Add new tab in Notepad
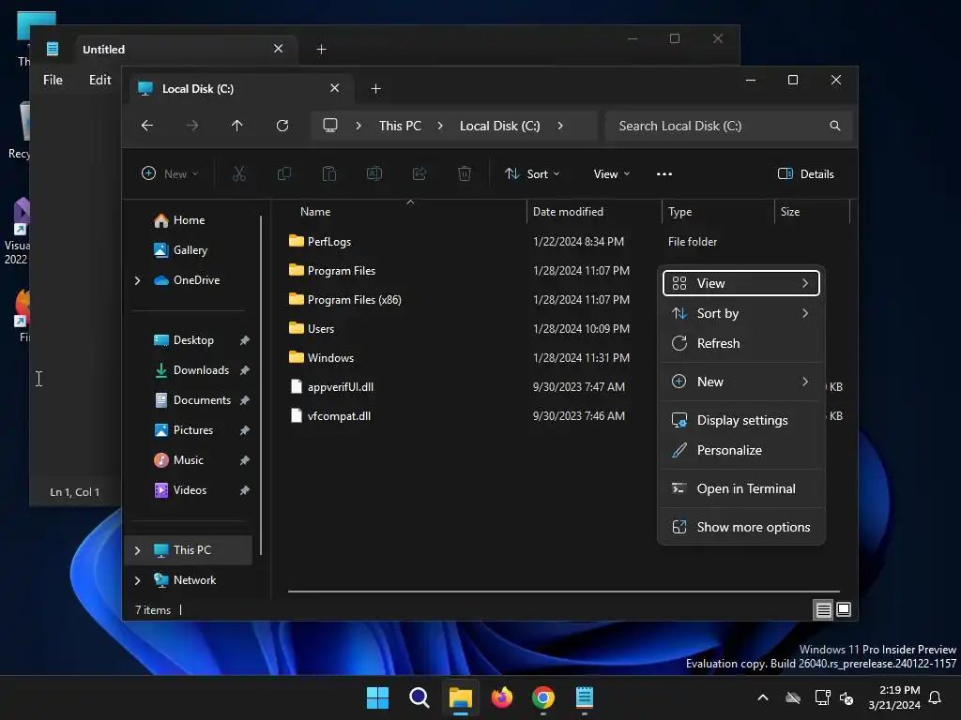 point(321,49)
